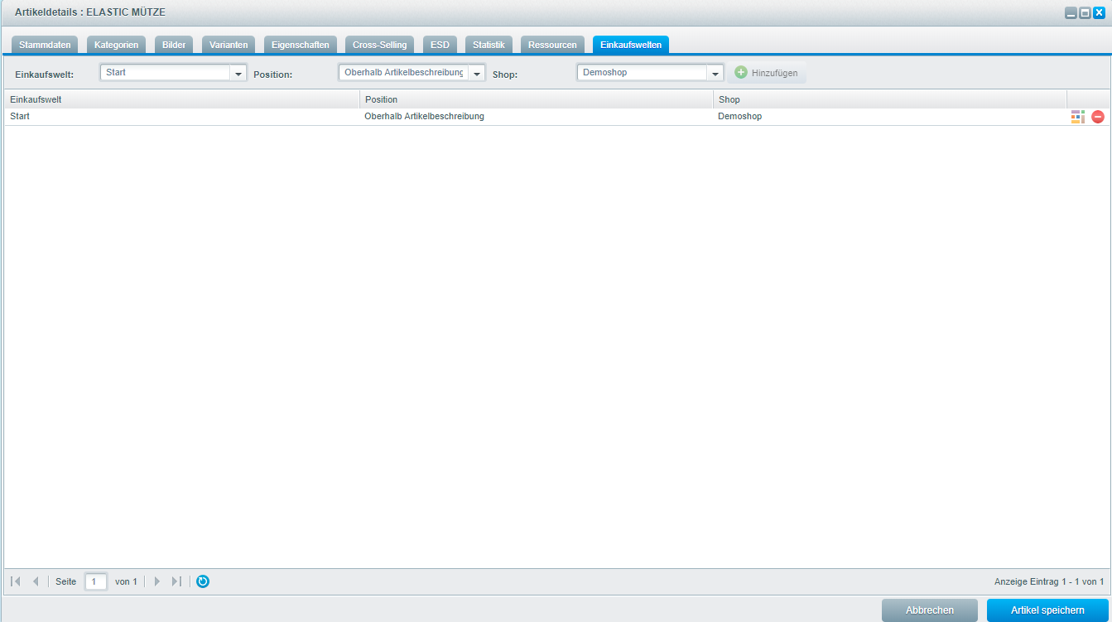
Task: Click the Anzeige Eintrag 1 - 1 von 1 text
Action: [1049, 582]
